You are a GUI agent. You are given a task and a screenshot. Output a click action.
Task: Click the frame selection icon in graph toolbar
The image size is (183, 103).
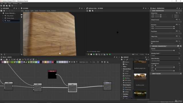click(x=1, y=60)
